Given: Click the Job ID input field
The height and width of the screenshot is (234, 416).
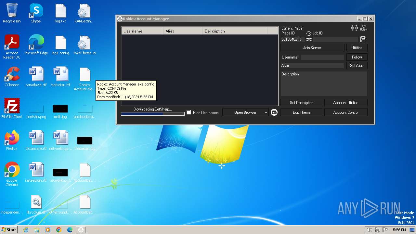Looking at the screenshot, I should click(x=336, y=39).
